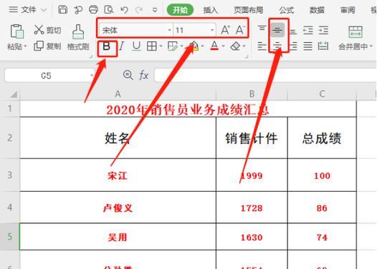This screenshot has width=377, height=269.
Task: Open the Page Layout tab
Action: pyautogui.click(x=249, y=10)
